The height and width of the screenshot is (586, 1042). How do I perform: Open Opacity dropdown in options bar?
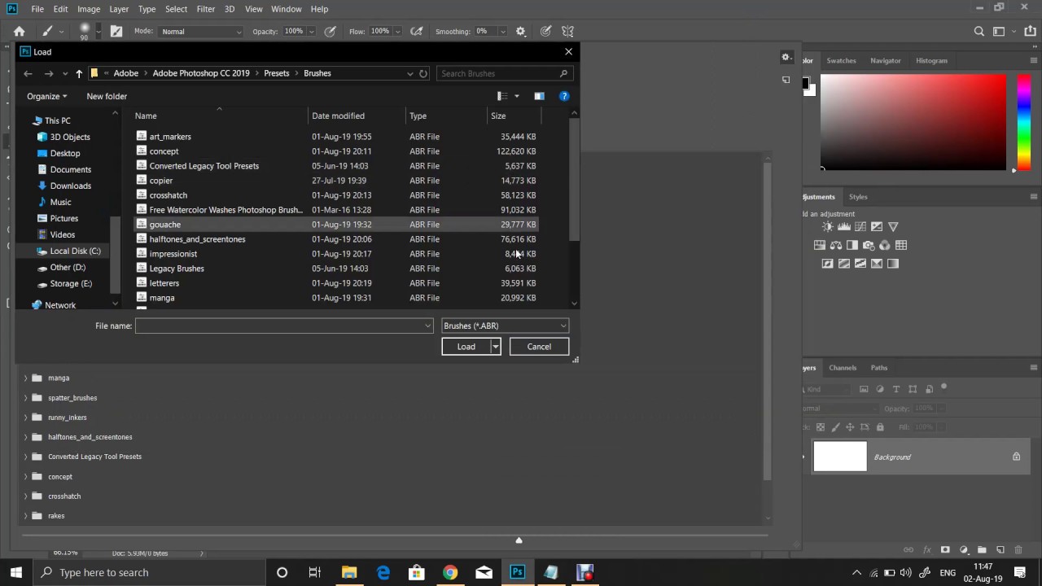pos(311,32)
